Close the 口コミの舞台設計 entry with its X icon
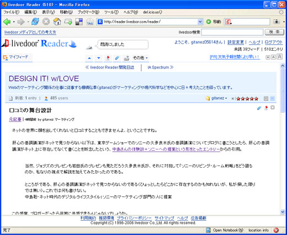 pyautogui.click(x=273, y=108)
